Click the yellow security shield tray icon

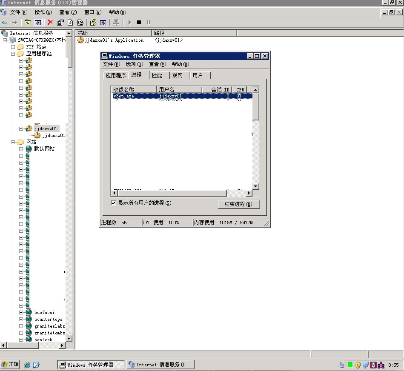tap(357, 365)
